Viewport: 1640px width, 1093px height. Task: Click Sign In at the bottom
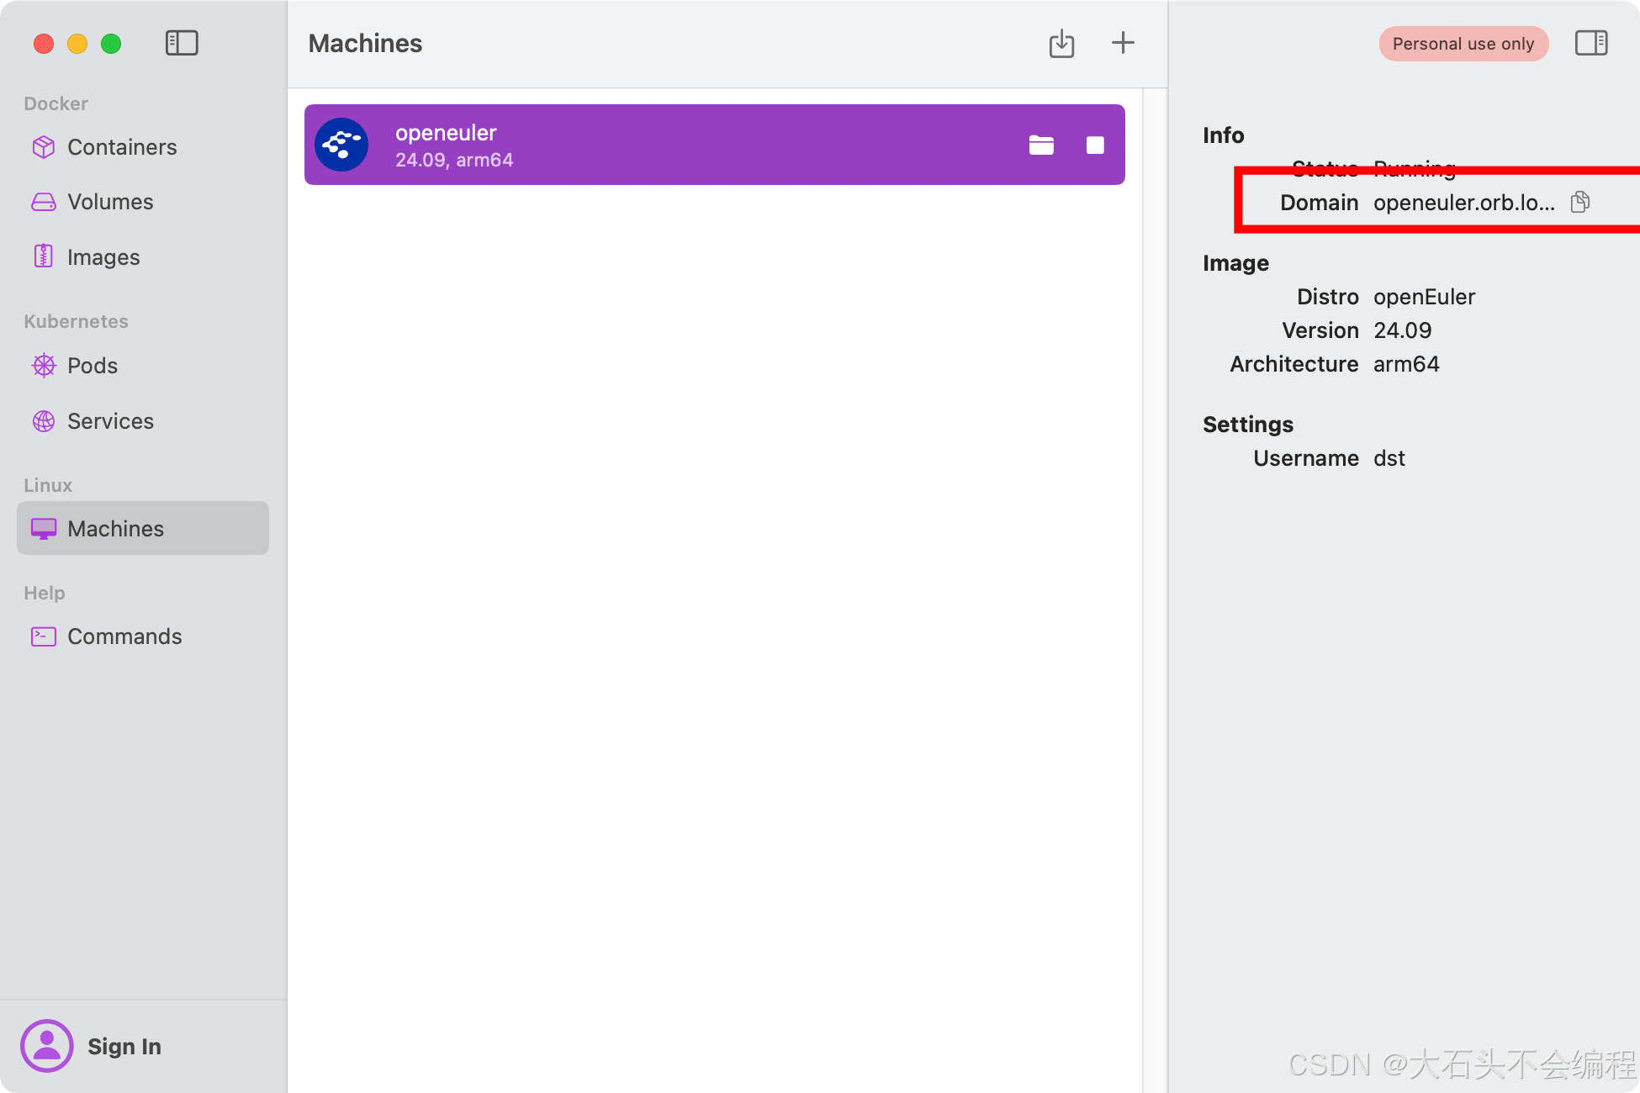pos(124,1046)
